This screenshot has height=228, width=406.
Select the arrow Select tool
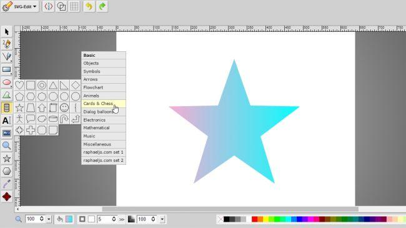coord(7,32)
